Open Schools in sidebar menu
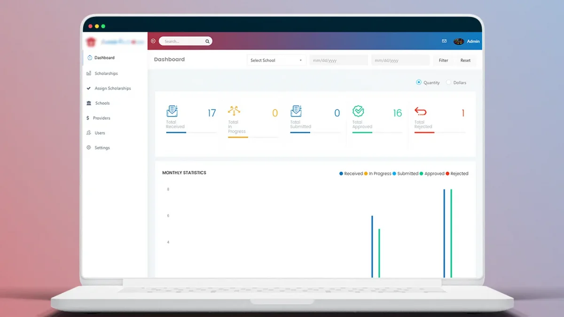Screen dimensions: 564x317 (x=102, y=103)
